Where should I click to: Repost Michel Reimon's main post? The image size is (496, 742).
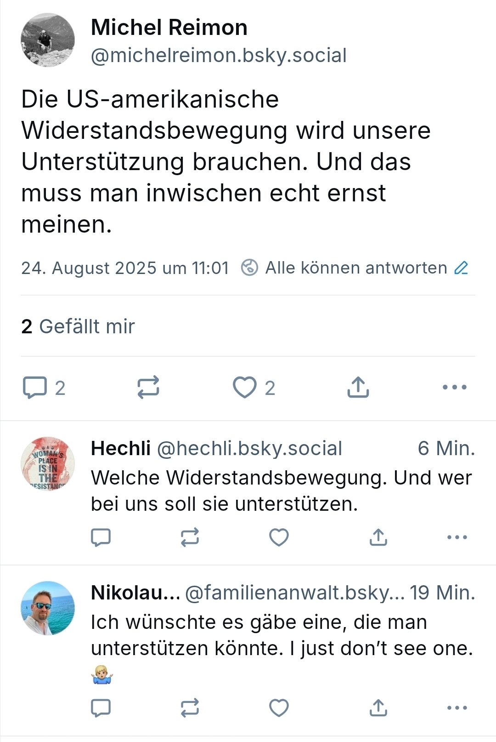click(x=148, y=387)
